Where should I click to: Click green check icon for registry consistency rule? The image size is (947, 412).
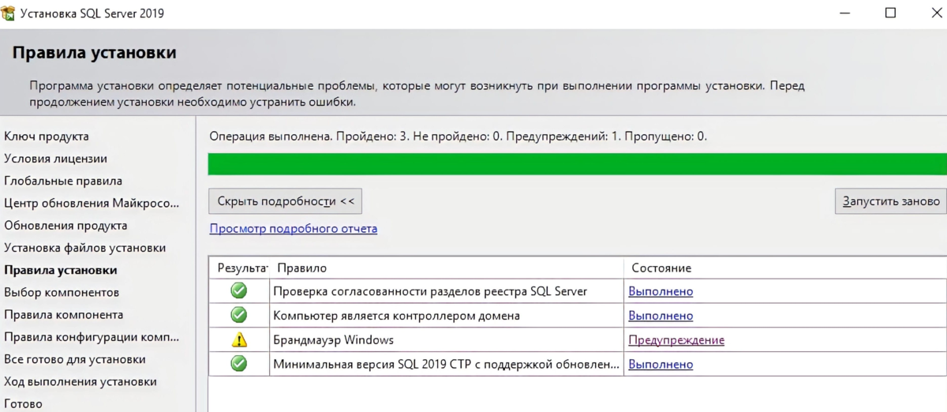coord(238,290)
